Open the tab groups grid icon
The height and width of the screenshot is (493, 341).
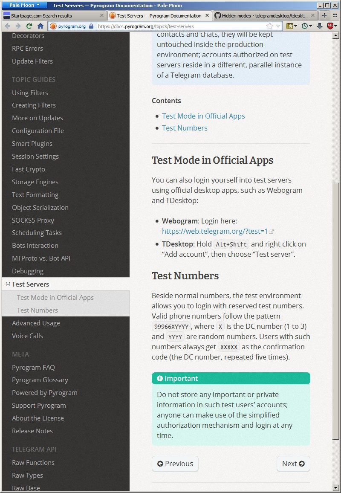coord(335,15)
